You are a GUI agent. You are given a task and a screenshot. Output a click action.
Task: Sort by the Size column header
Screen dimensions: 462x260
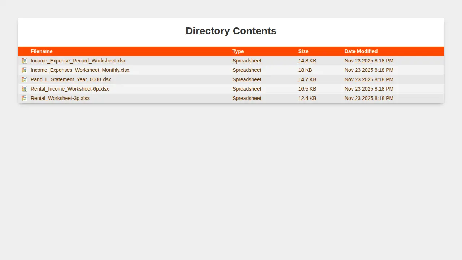tap(304, 51)
